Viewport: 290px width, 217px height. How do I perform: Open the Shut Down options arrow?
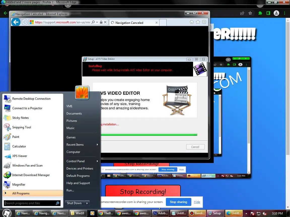point(87,203)
